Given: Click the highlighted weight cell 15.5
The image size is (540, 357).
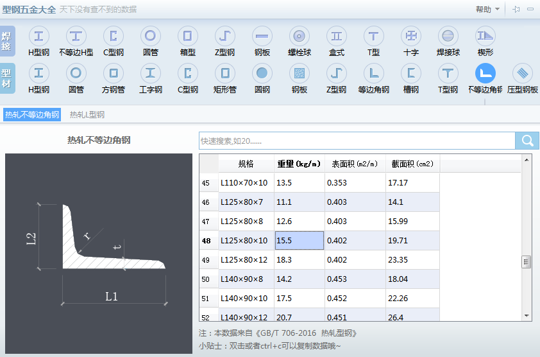Looking at the screenshot, I should (x=300, y=241).
